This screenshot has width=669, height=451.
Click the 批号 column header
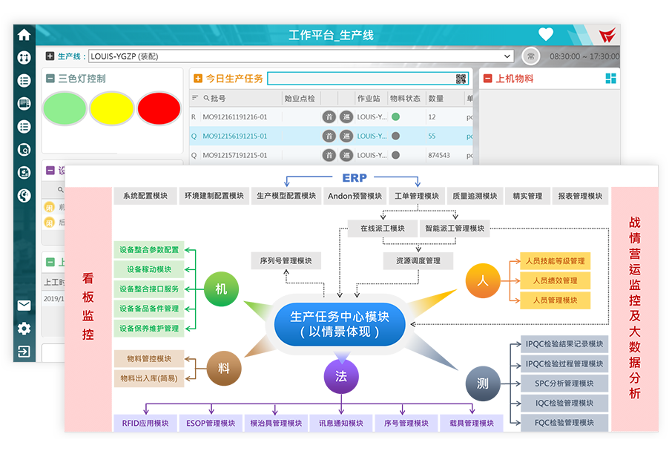click(x=218, y=98)
